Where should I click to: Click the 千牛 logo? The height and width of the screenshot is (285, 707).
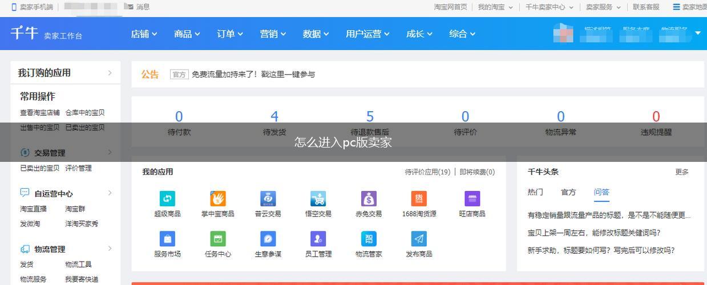point(24,33)
